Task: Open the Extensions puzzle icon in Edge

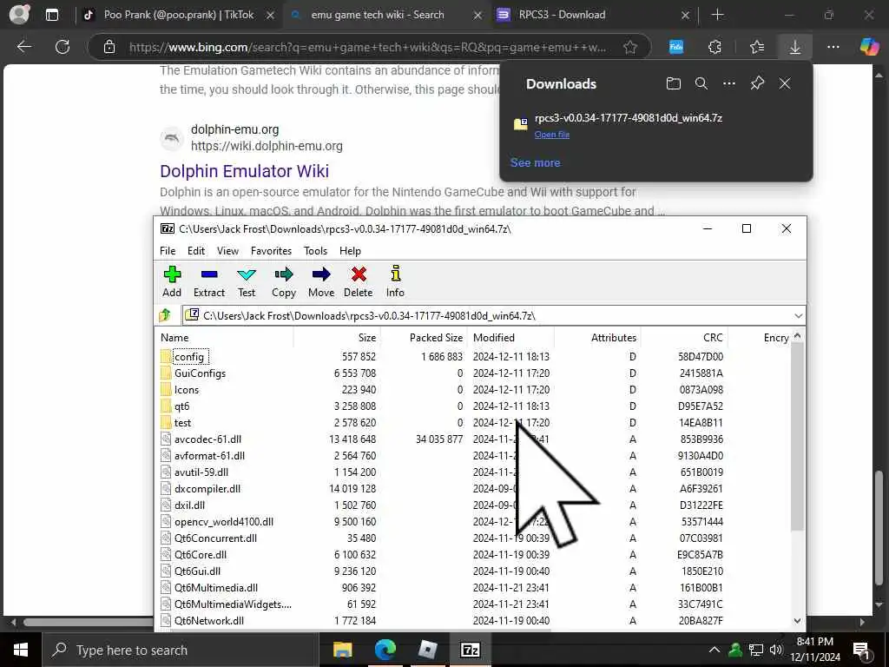Action: click(x=715, y=47)
